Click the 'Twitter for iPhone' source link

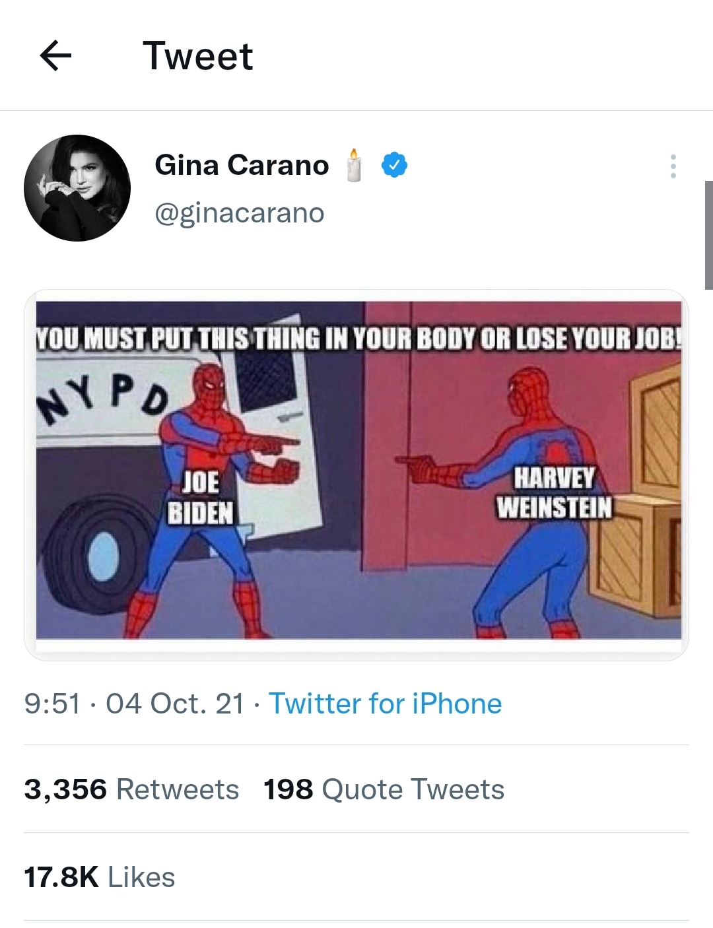385,704
